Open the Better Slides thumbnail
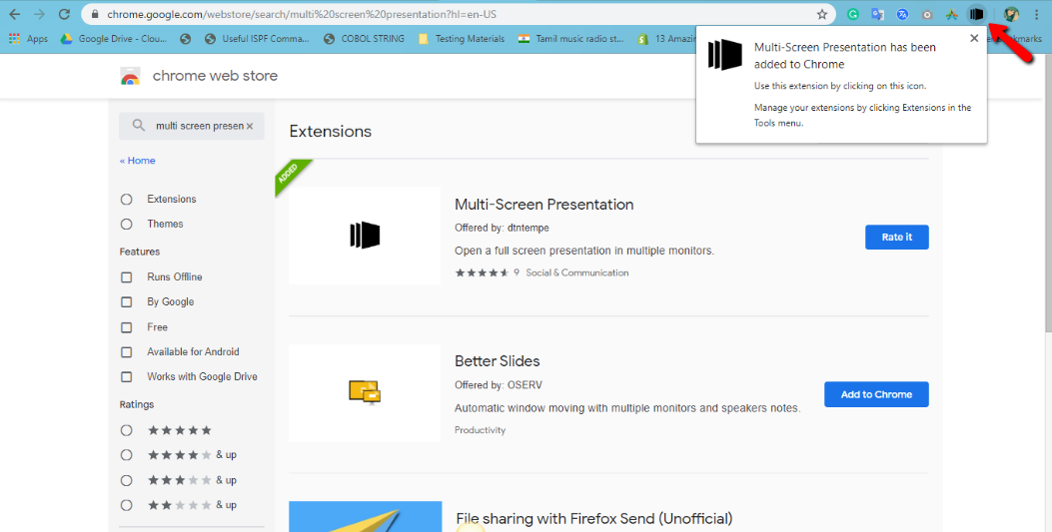1052x532 pixels. coord(365,393)
